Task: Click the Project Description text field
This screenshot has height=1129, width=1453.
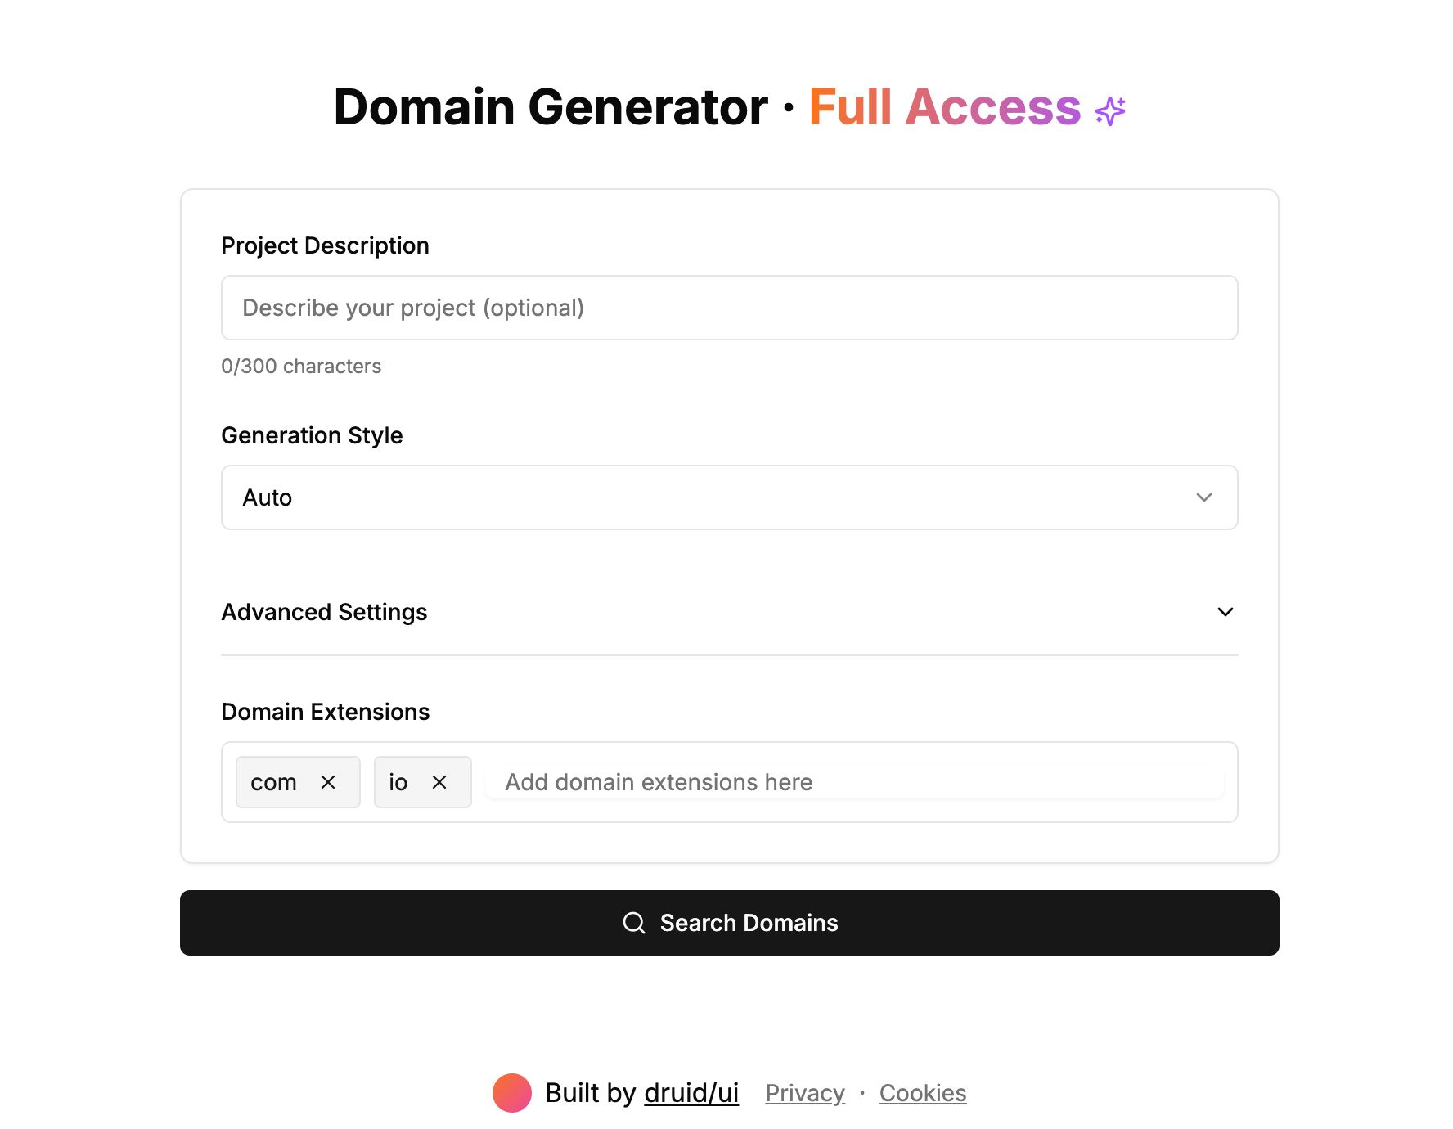Action: pos(729,308)
